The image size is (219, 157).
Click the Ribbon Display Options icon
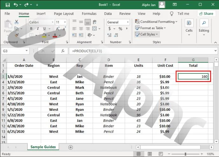[175, 5]
